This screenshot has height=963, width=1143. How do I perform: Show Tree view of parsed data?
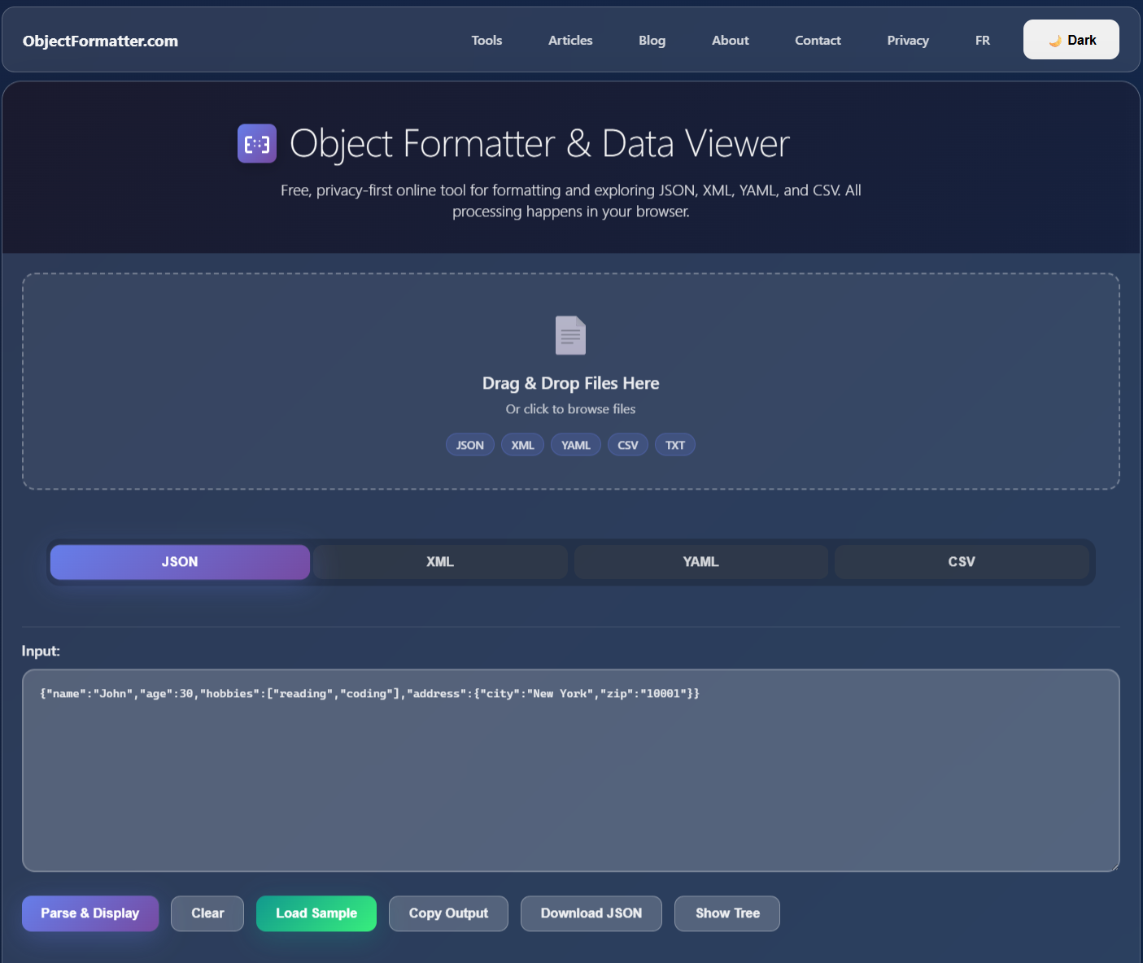click(727, 913)
